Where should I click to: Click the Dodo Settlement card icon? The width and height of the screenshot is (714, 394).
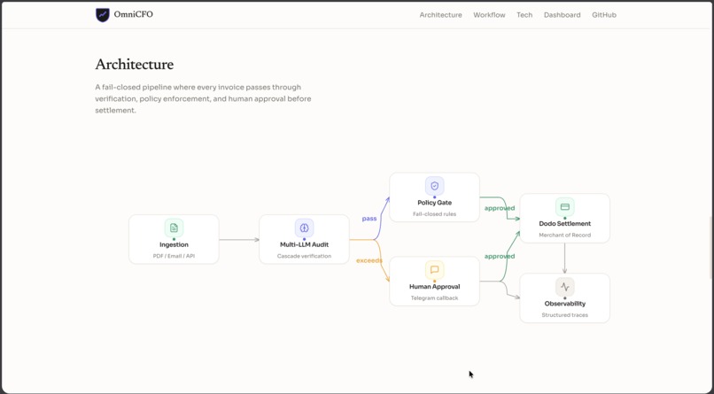(564, 207)
